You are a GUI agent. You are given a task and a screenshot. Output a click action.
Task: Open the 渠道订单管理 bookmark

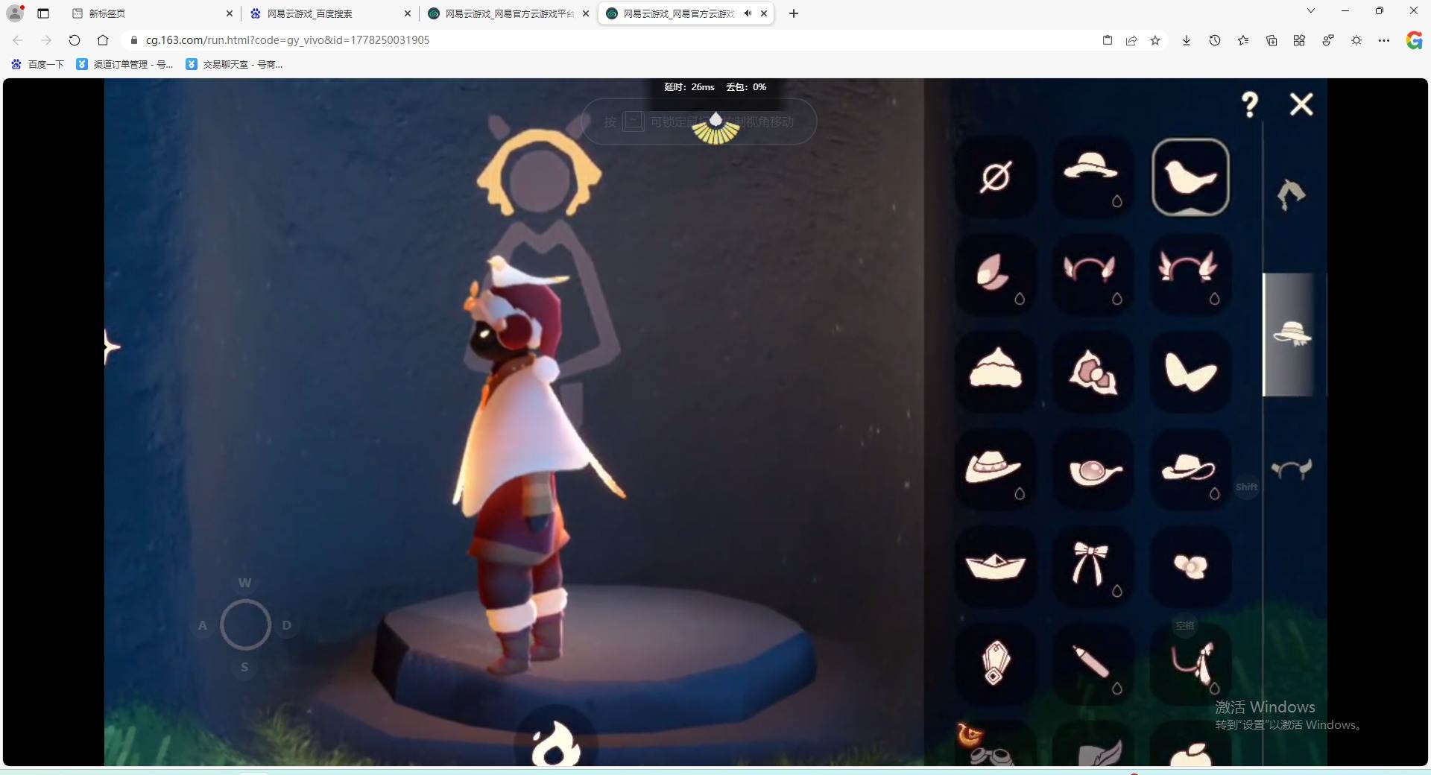(124, 64)
